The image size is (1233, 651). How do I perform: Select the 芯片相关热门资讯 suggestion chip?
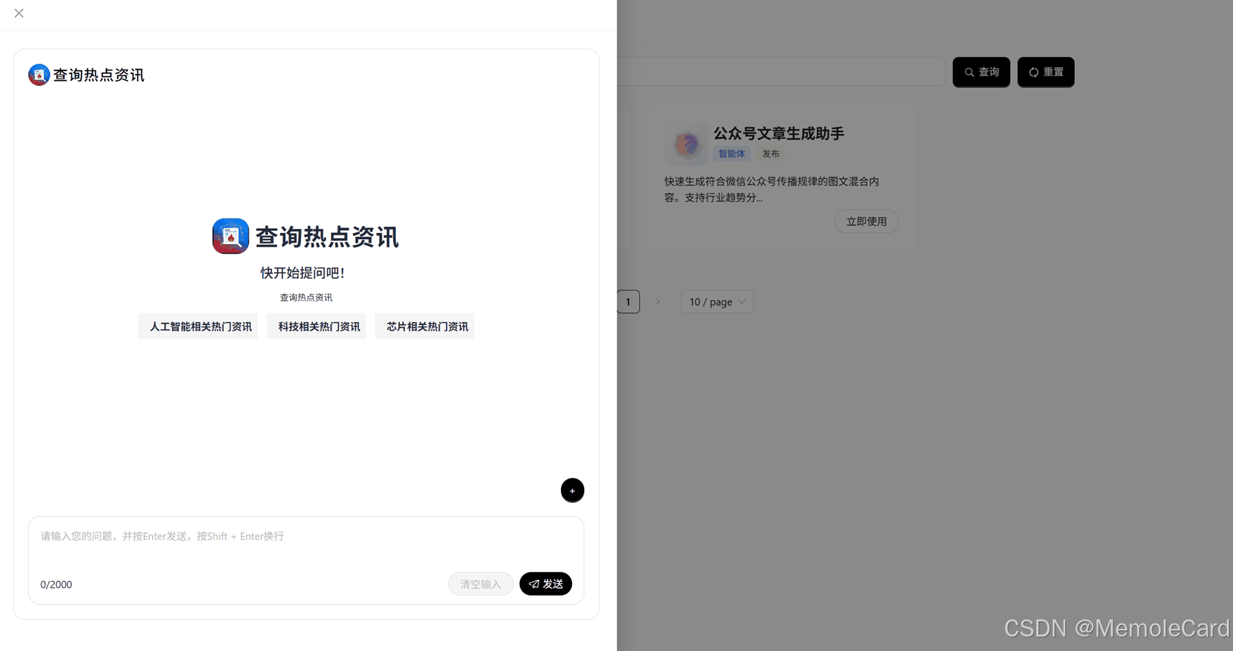tap(424, 326)
